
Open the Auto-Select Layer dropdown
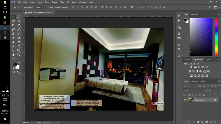(40, 7)
